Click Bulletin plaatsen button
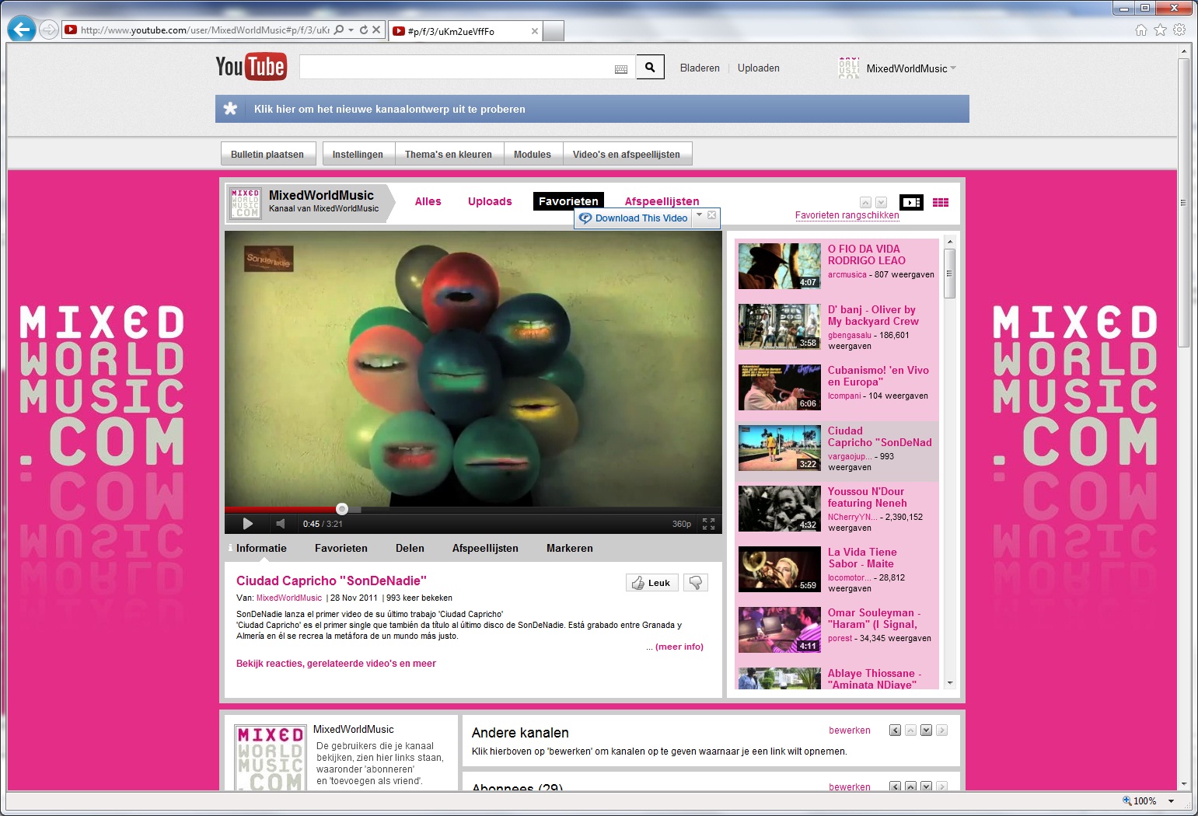Viewport: 1198px width, 816px height. click(x=267, y=154)
